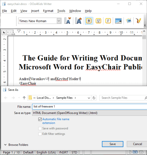Open the Tools menu
This screenshot has width=147, height=155.
61,11
